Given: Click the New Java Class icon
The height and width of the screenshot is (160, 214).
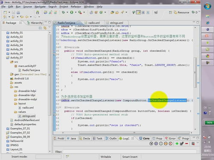Looking at the screenshot, I should (101, 12).
